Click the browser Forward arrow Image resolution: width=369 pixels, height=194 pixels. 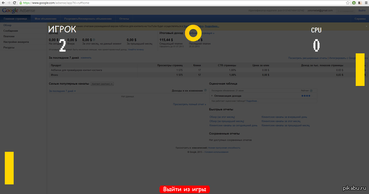tap(9, 3)
